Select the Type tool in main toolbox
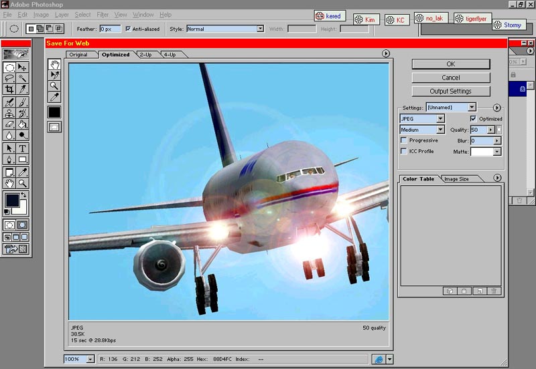Viewport: 536px width, 369px height. click(22, 148)
